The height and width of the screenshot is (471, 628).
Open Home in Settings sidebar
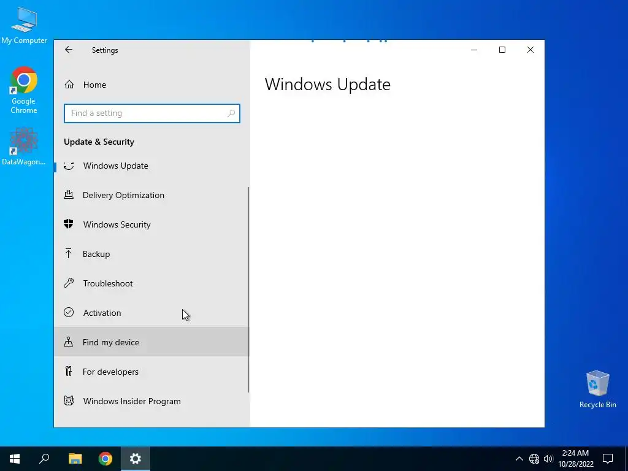pos(152,85)
